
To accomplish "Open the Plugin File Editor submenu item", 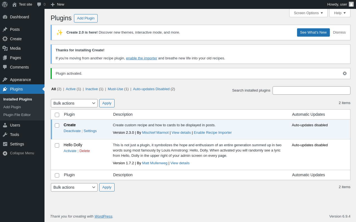I will point(17,115).
